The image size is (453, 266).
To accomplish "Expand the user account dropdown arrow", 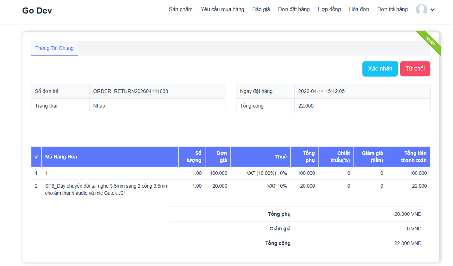I will click(433, 10).
